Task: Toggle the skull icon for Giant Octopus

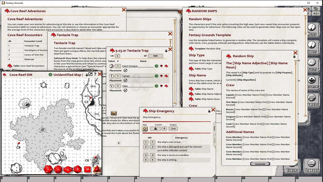Action: click(161, 66)
